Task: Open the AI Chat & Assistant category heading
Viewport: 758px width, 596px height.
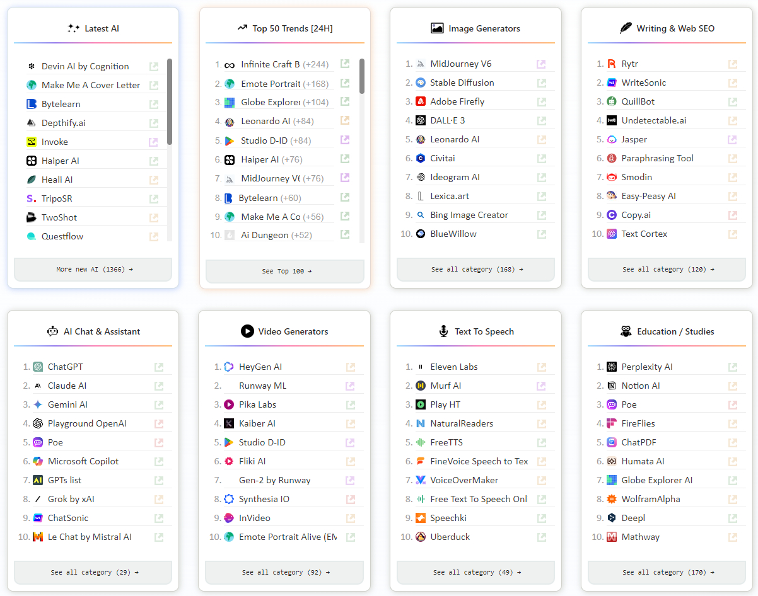Action: (93, 331)
